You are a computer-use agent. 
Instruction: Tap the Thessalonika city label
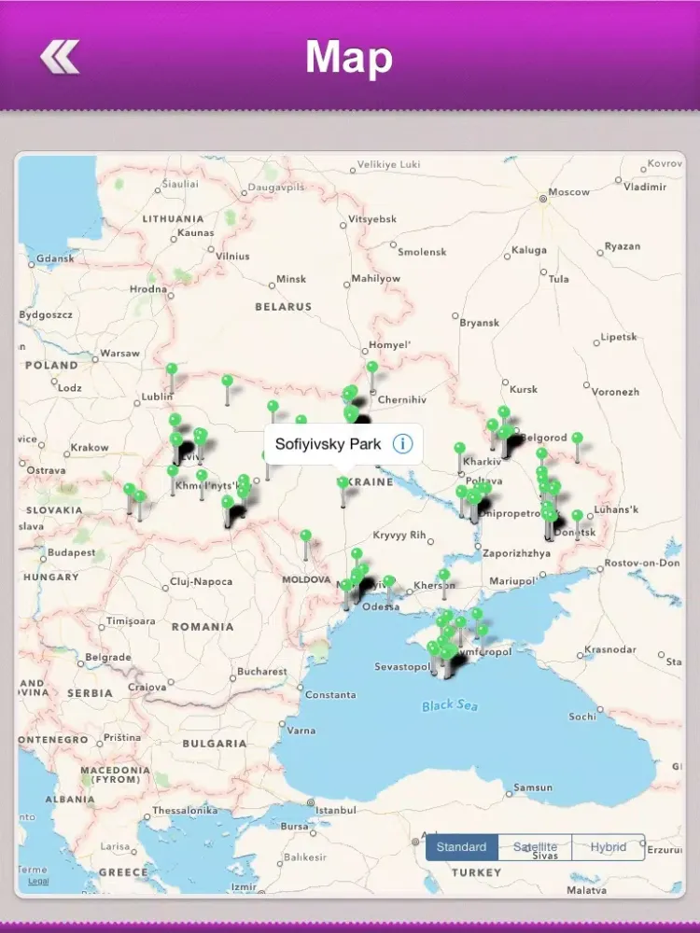[x=185, y=811]
